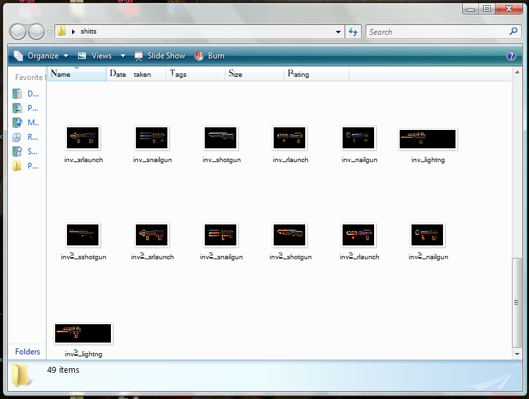The height and width of the screenshot is (399, 529).
Task: Sort by the Date taken column
Action: (137, 74)
